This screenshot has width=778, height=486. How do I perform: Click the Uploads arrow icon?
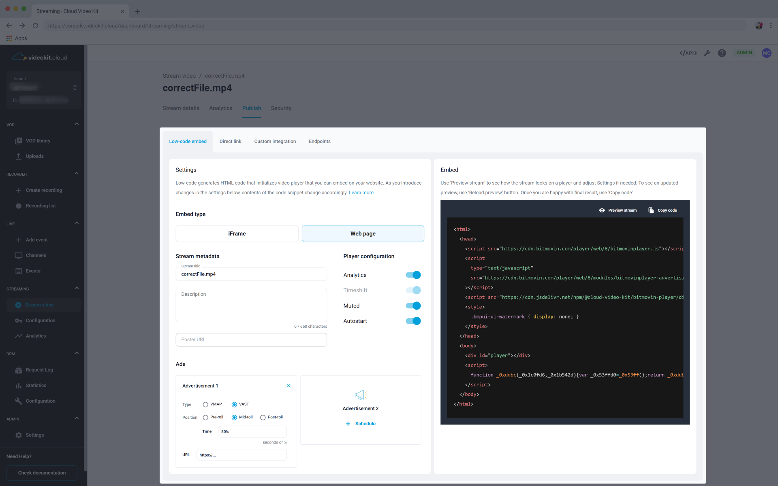coord(19,156)
